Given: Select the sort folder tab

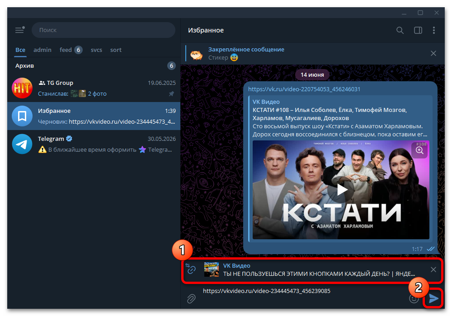Looking at the screenshot, I should click(116, 50).
